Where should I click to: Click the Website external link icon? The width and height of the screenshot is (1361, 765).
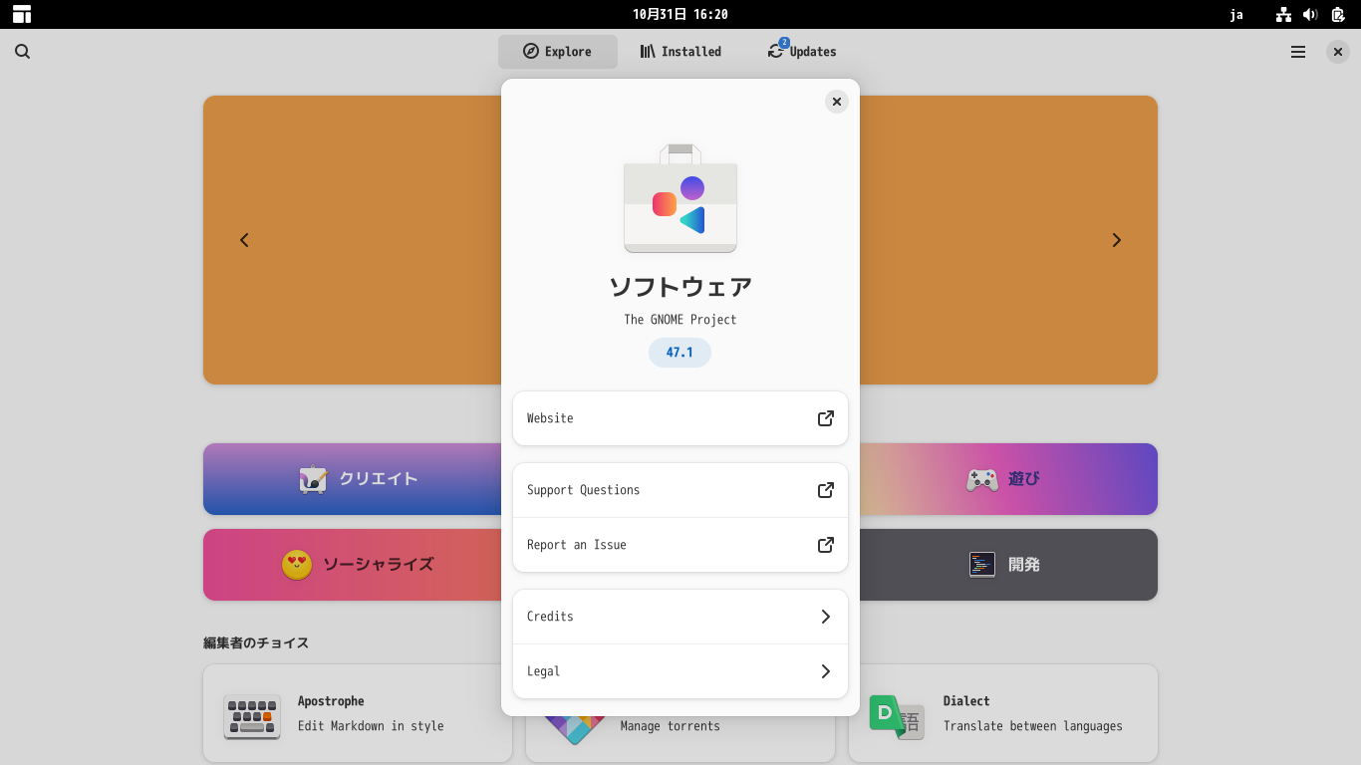pos(826,418)
